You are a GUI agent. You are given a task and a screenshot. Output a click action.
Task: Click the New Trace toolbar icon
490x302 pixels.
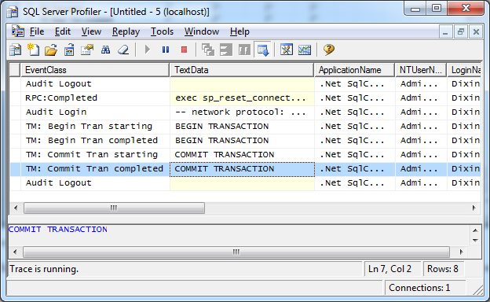16,50
